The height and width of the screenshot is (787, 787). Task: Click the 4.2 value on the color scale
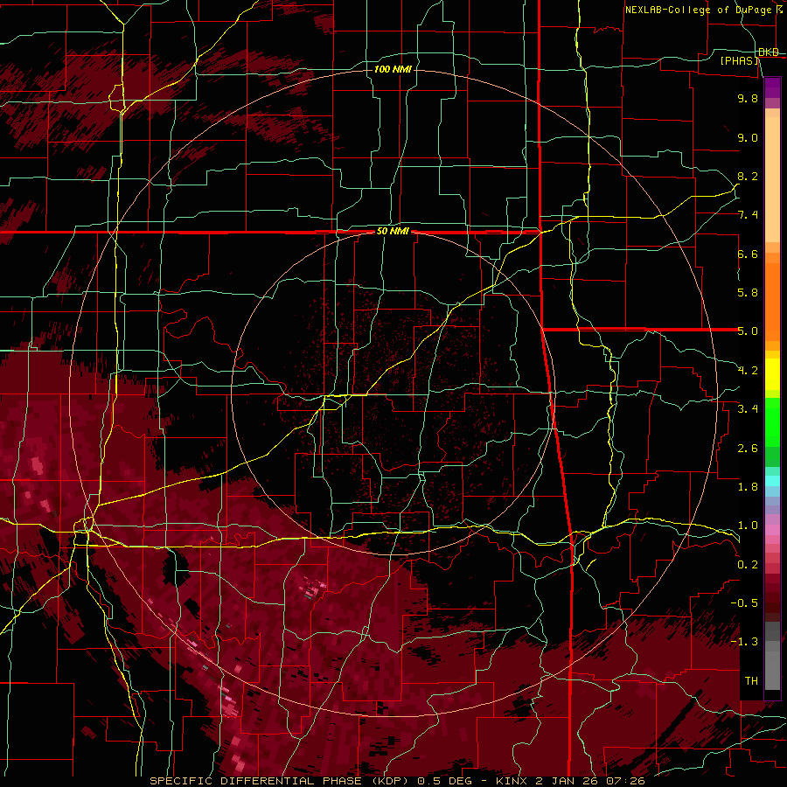click(x=748, y=370)
